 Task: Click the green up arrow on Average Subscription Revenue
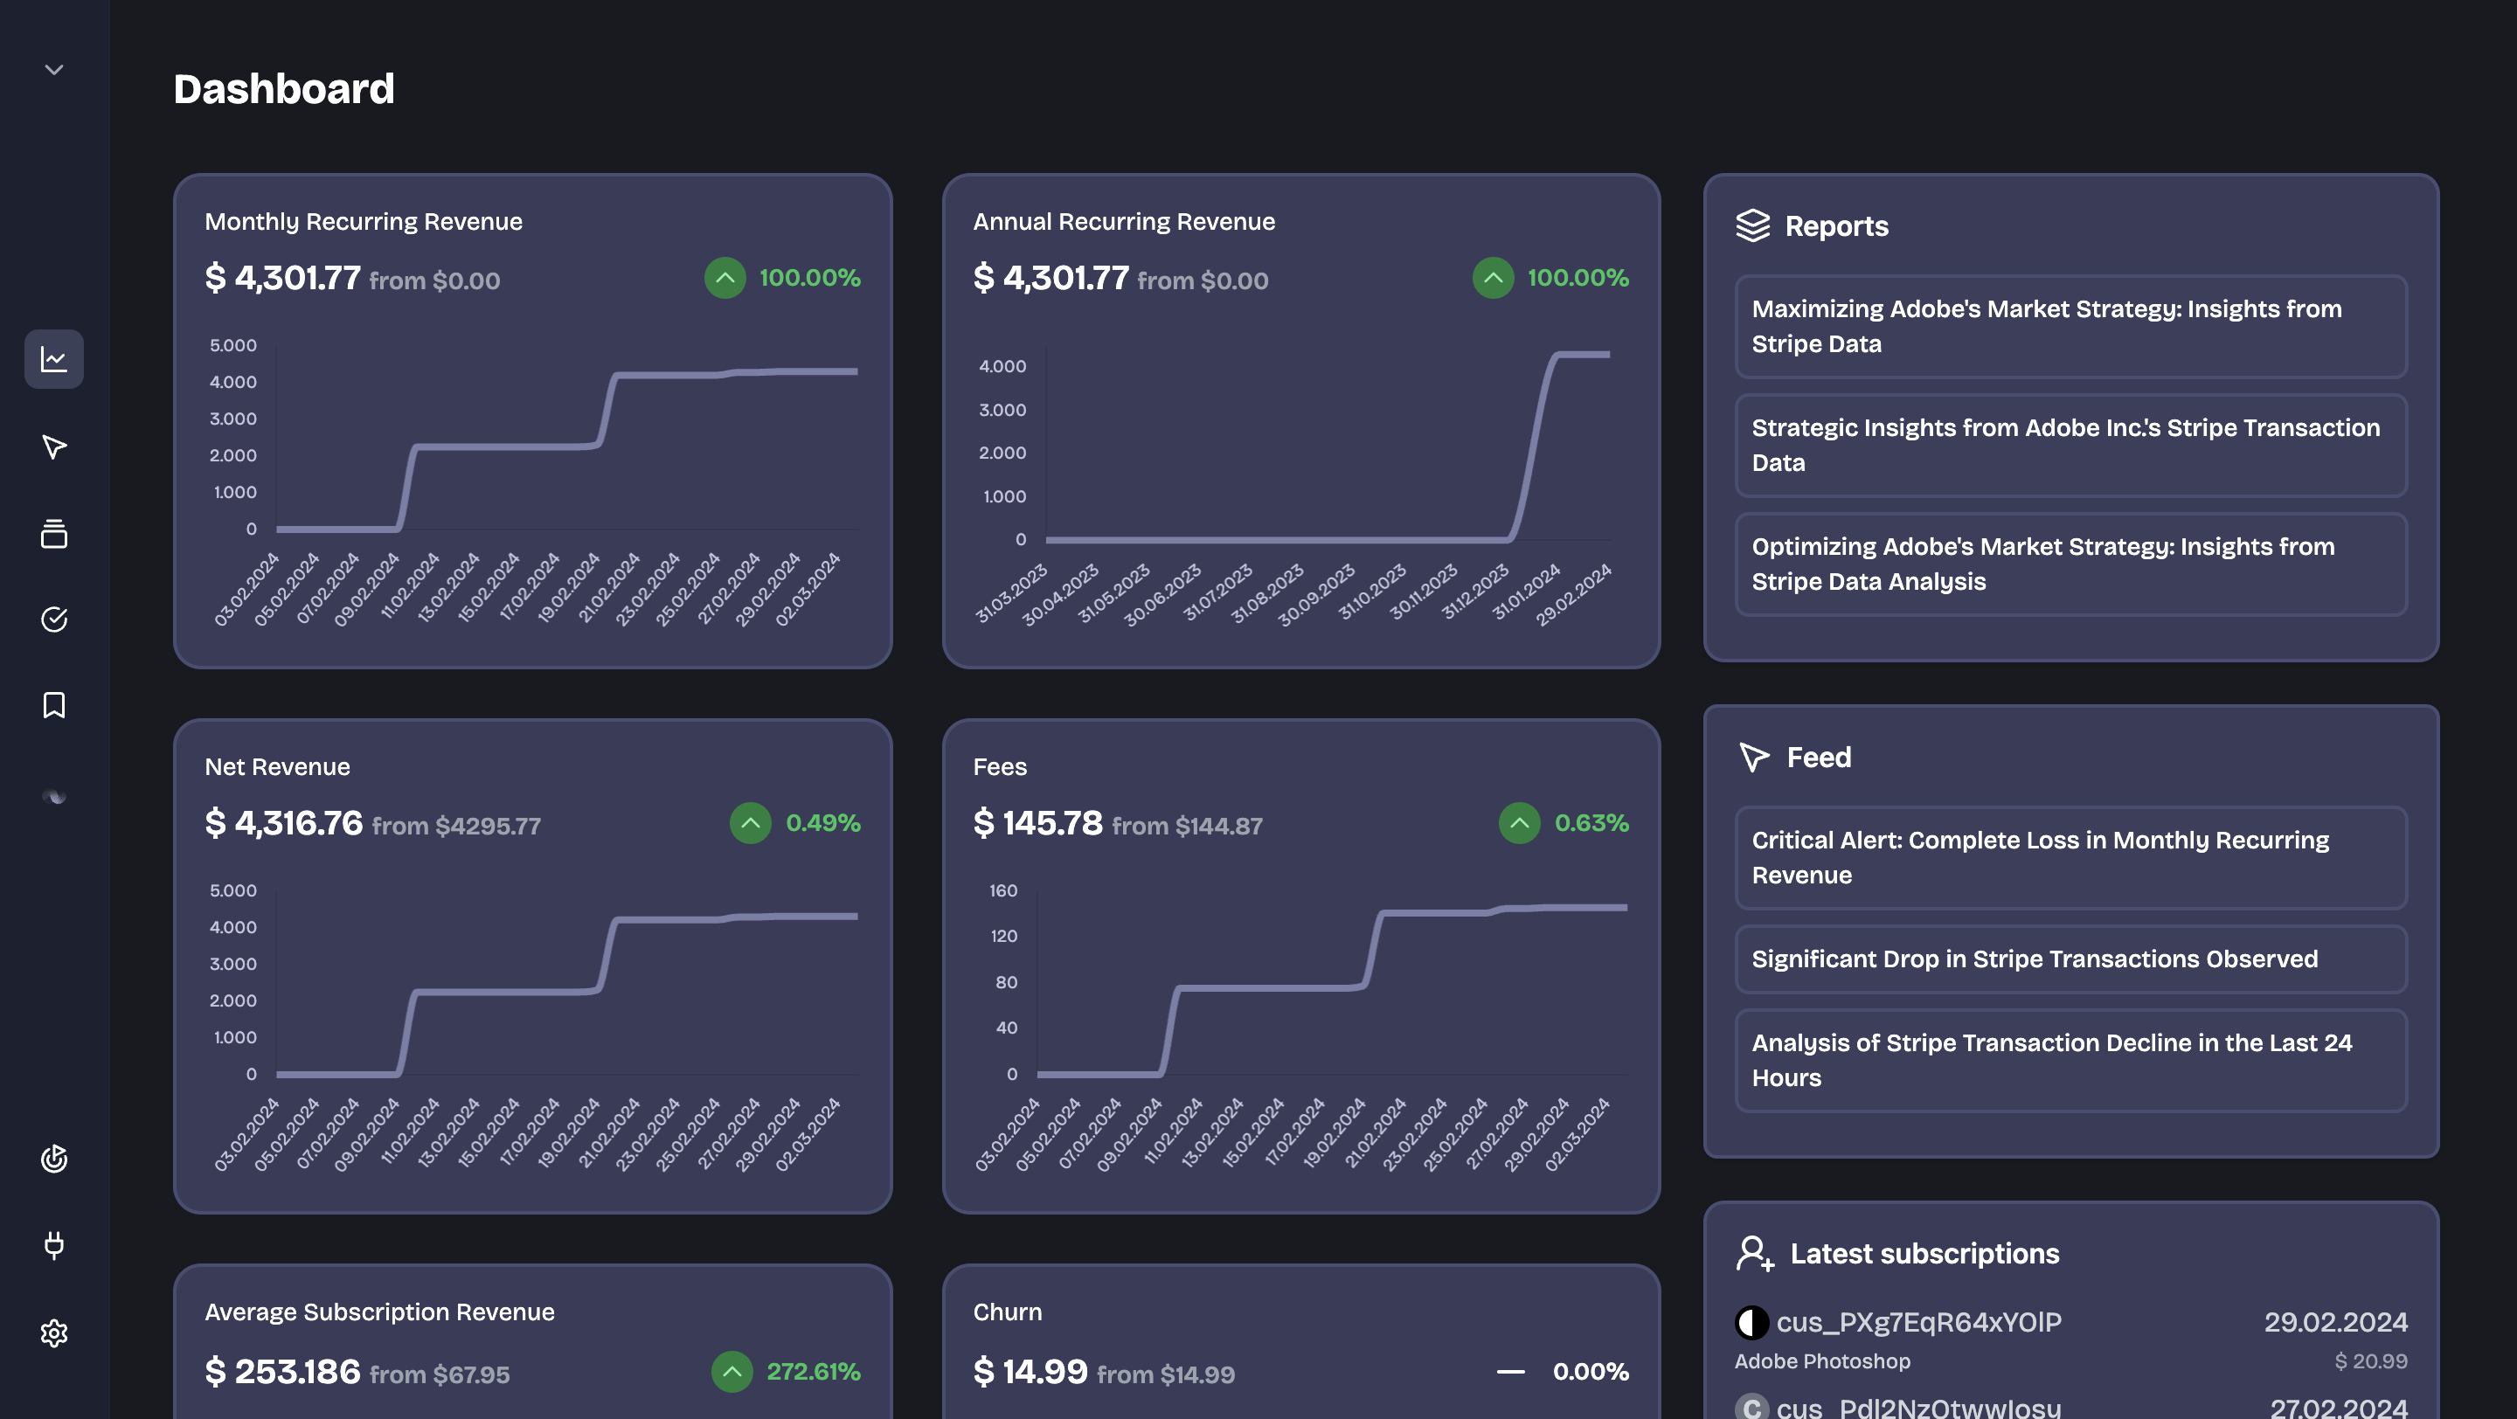pyautogui.click(x=732, y=1371)
